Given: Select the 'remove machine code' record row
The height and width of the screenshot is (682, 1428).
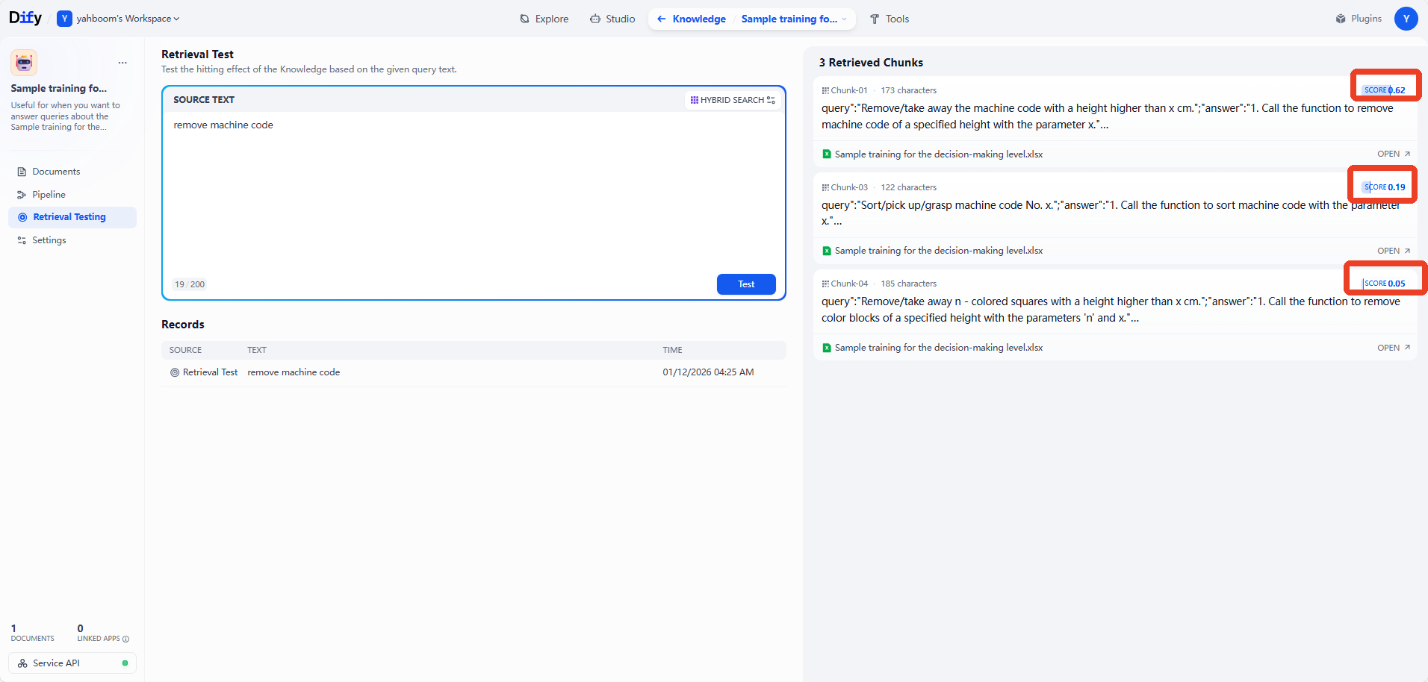Looking at the screenshot, I should pyautogui.click(x=474, y=372).
